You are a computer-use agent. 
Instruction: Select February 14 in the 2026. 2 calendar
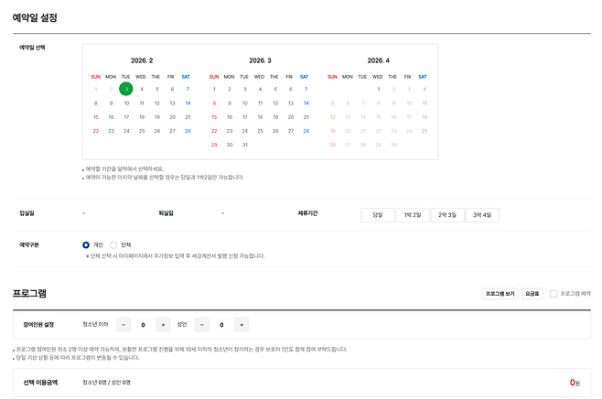(x=188, y=103)
